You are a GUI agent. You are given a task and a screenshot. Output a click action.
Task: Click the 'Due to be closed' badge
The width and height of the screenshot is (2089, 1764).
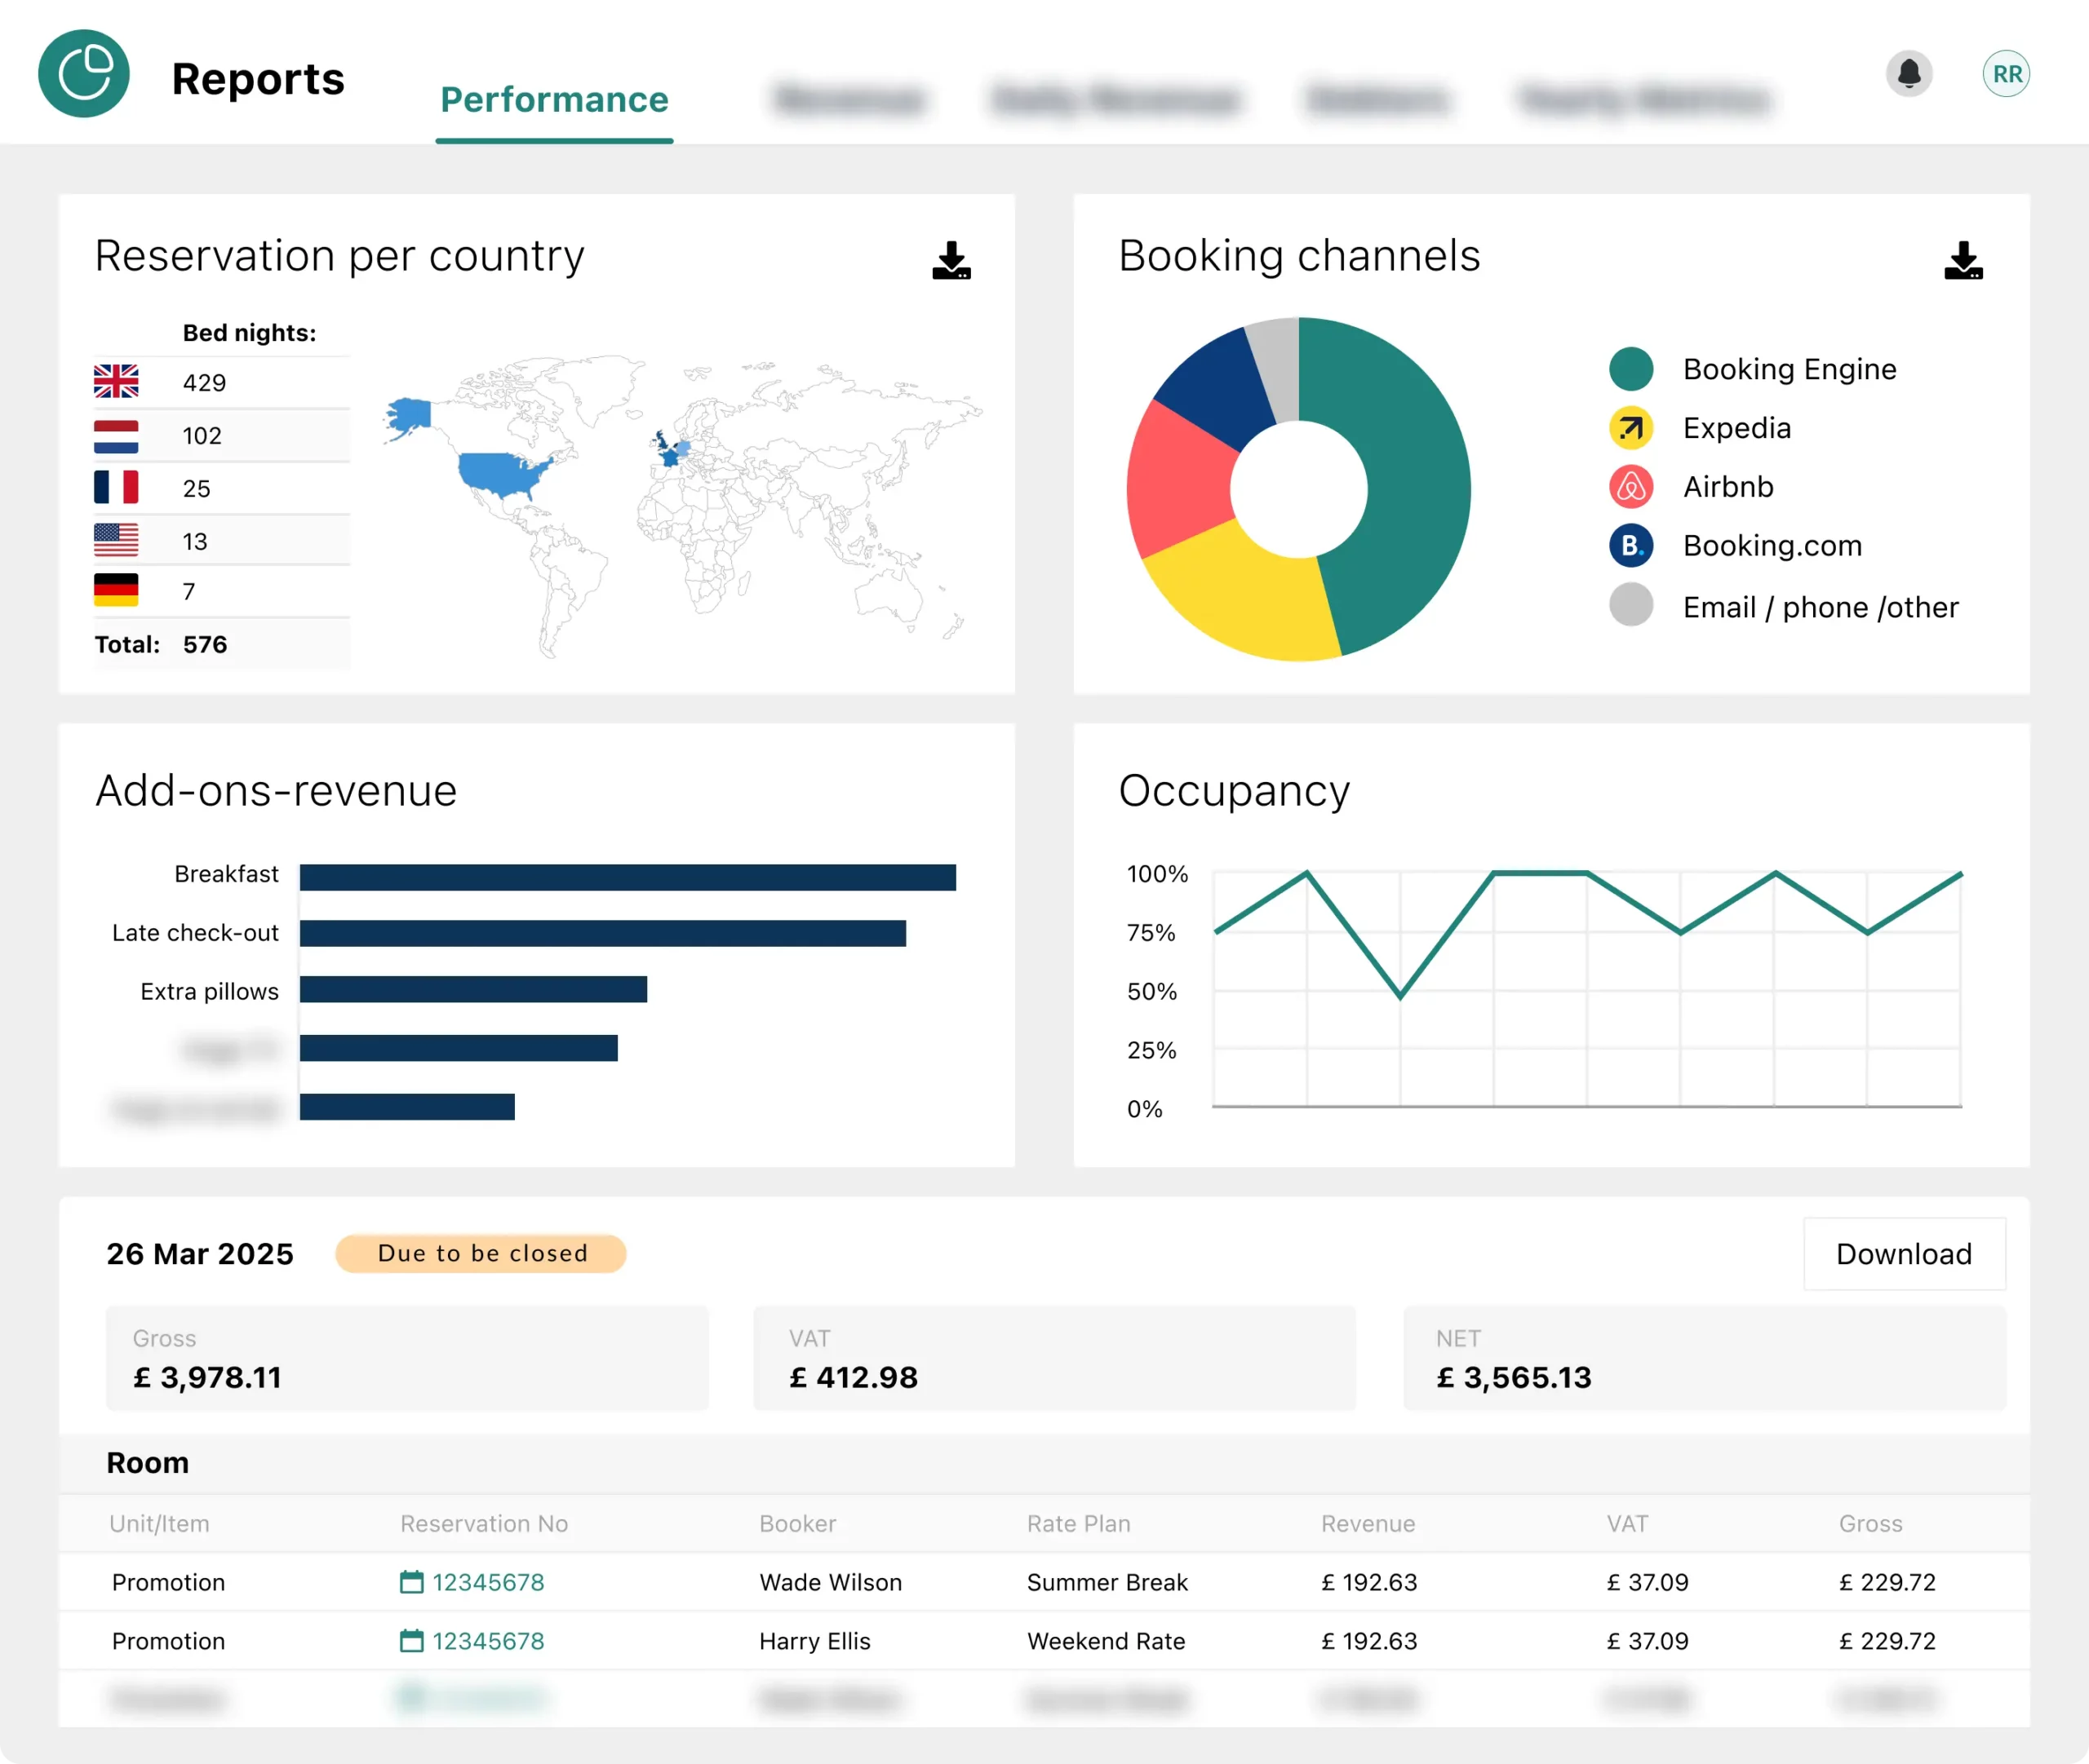[481, 1253]
